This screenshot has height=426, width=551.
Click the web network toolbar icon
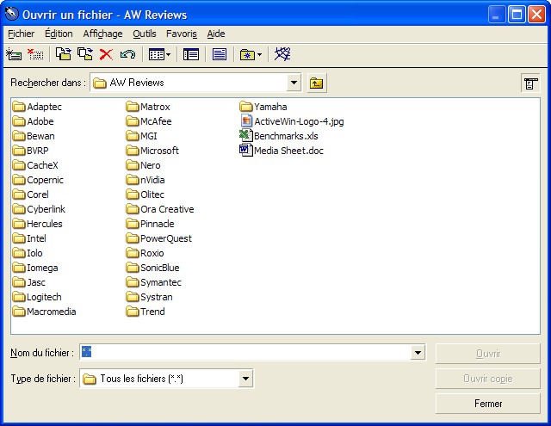282,54
